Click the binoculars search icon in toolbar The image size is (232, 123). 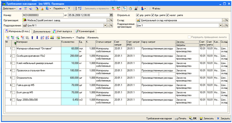136,9
